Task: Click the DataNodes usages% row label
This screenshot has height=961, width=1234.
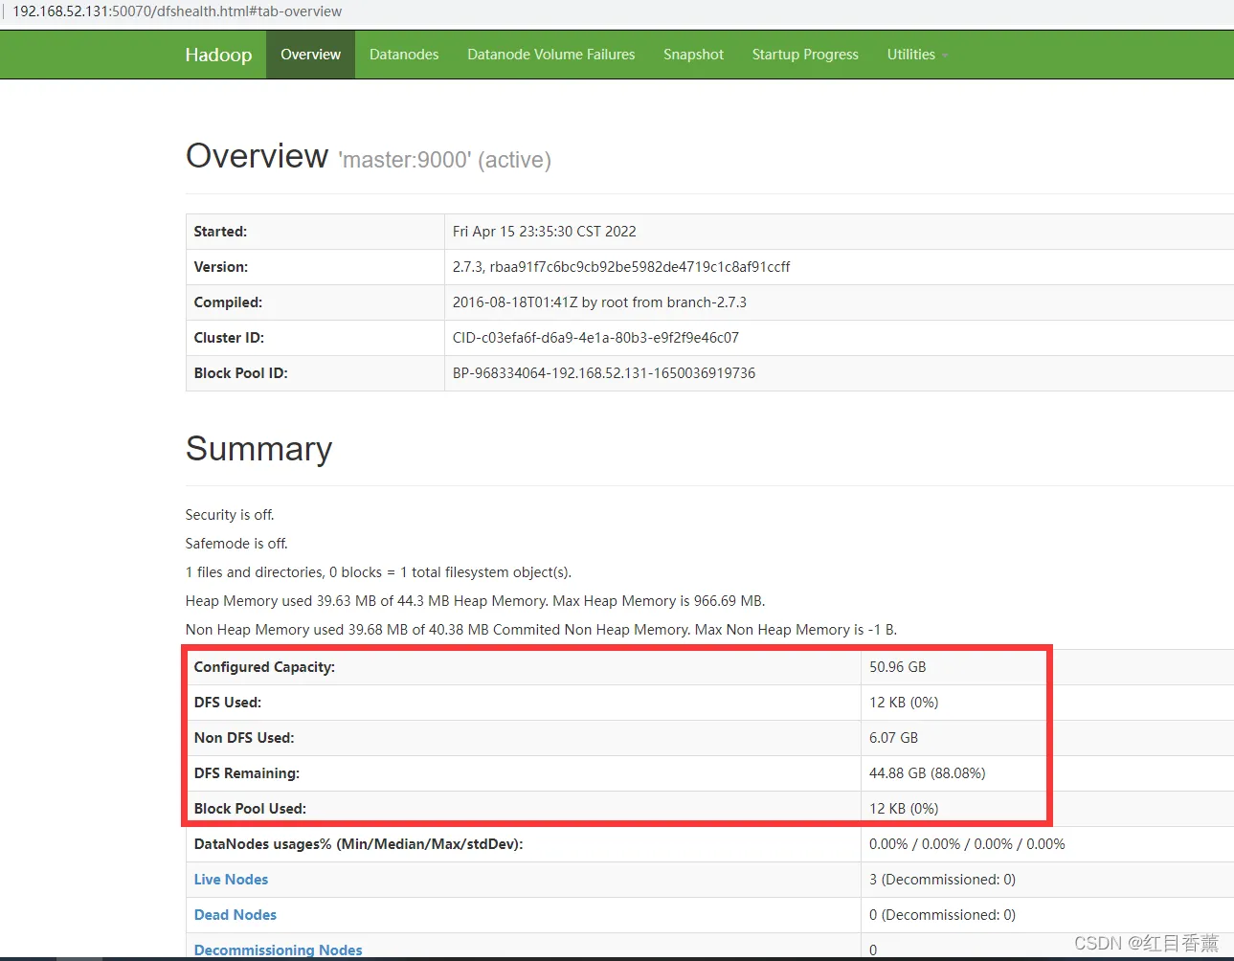Action: click(358, 844)
